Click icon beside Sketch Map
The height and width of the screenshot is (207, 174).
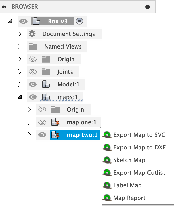point(107,160)
